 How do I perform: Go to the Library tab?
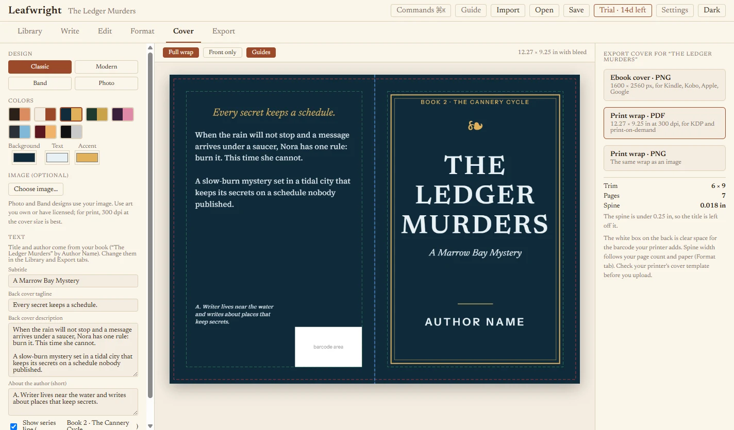[30, 31]
